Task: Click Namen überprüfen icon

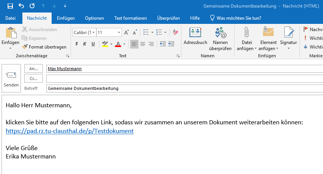Action: click(220, 36)
